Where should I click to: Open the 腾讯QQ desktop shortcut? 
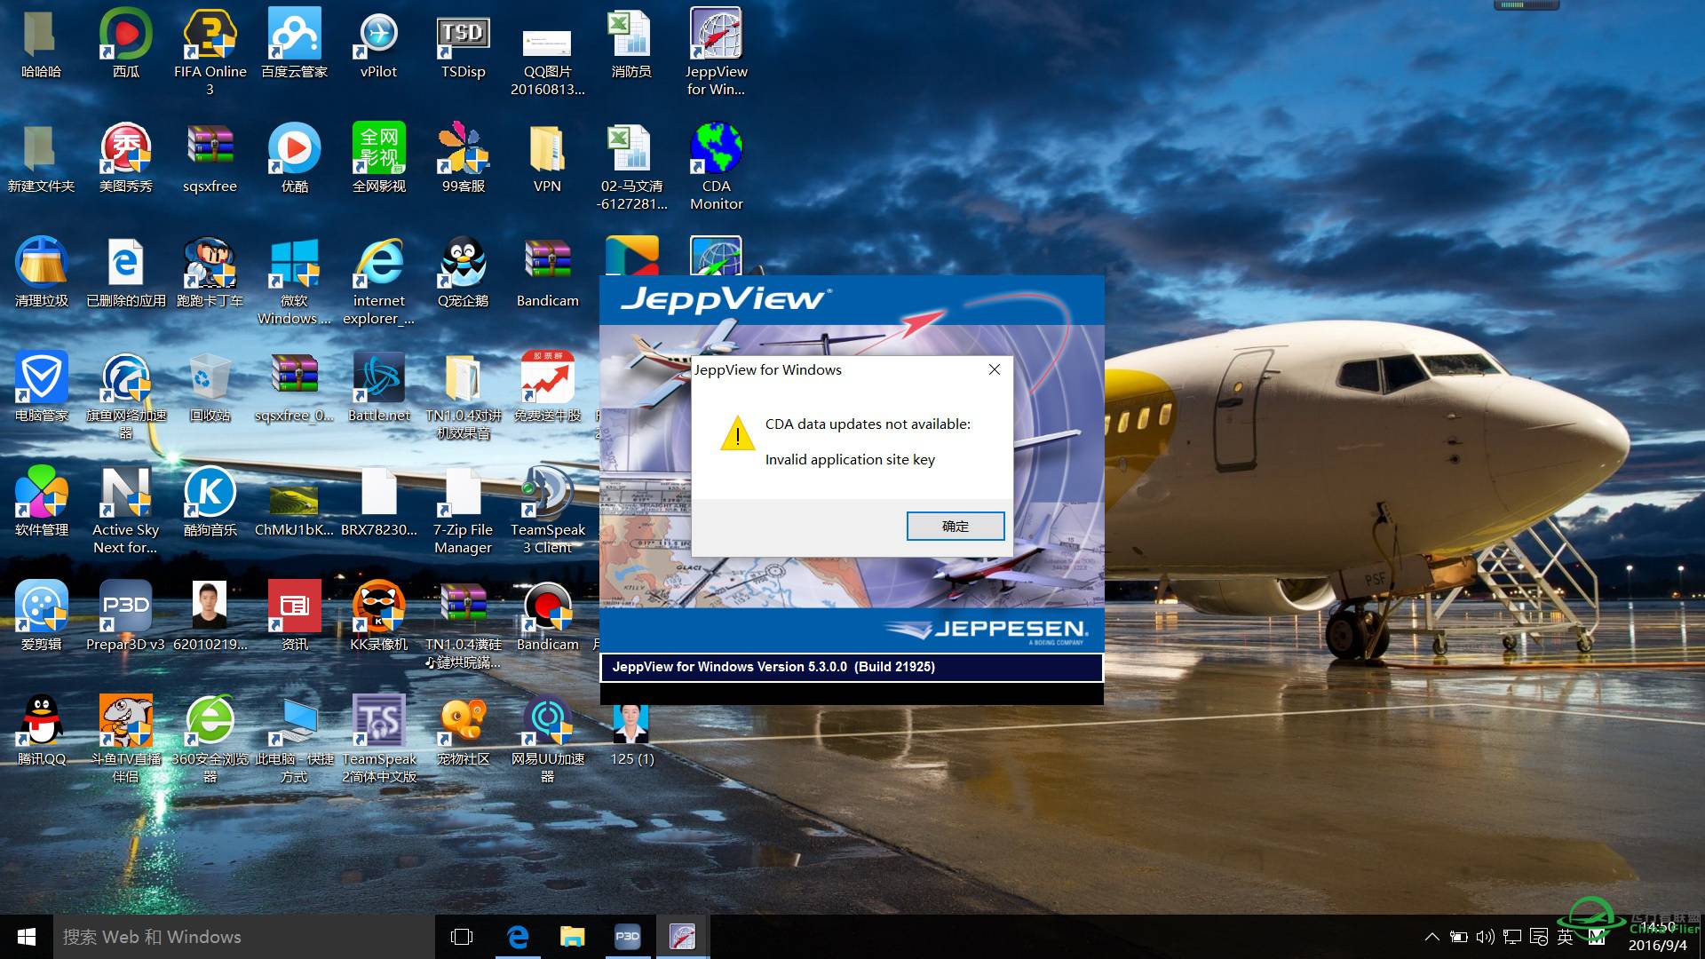[41, 730]
